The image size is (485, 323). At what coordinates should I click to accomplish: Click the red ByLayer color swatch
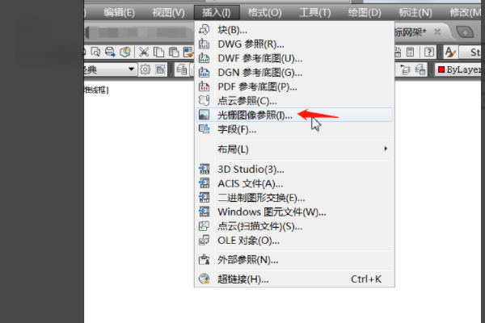(441, 69)
